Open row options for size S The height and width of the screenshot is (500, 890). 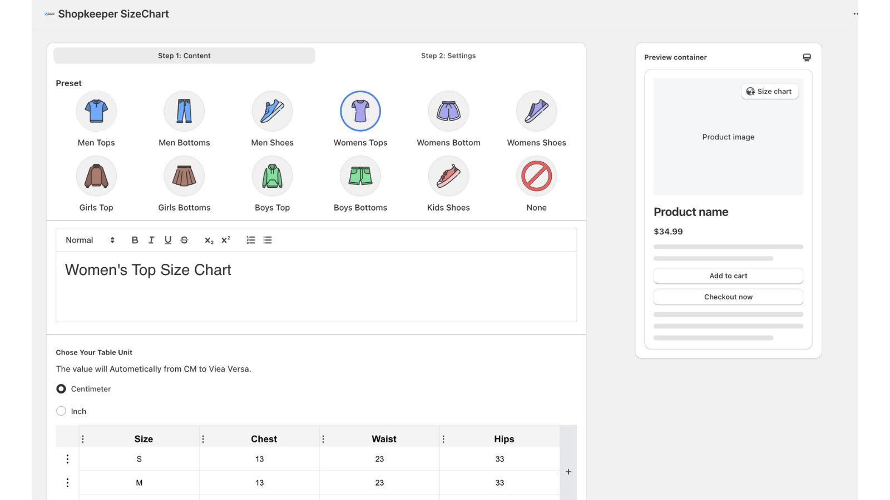67,459
